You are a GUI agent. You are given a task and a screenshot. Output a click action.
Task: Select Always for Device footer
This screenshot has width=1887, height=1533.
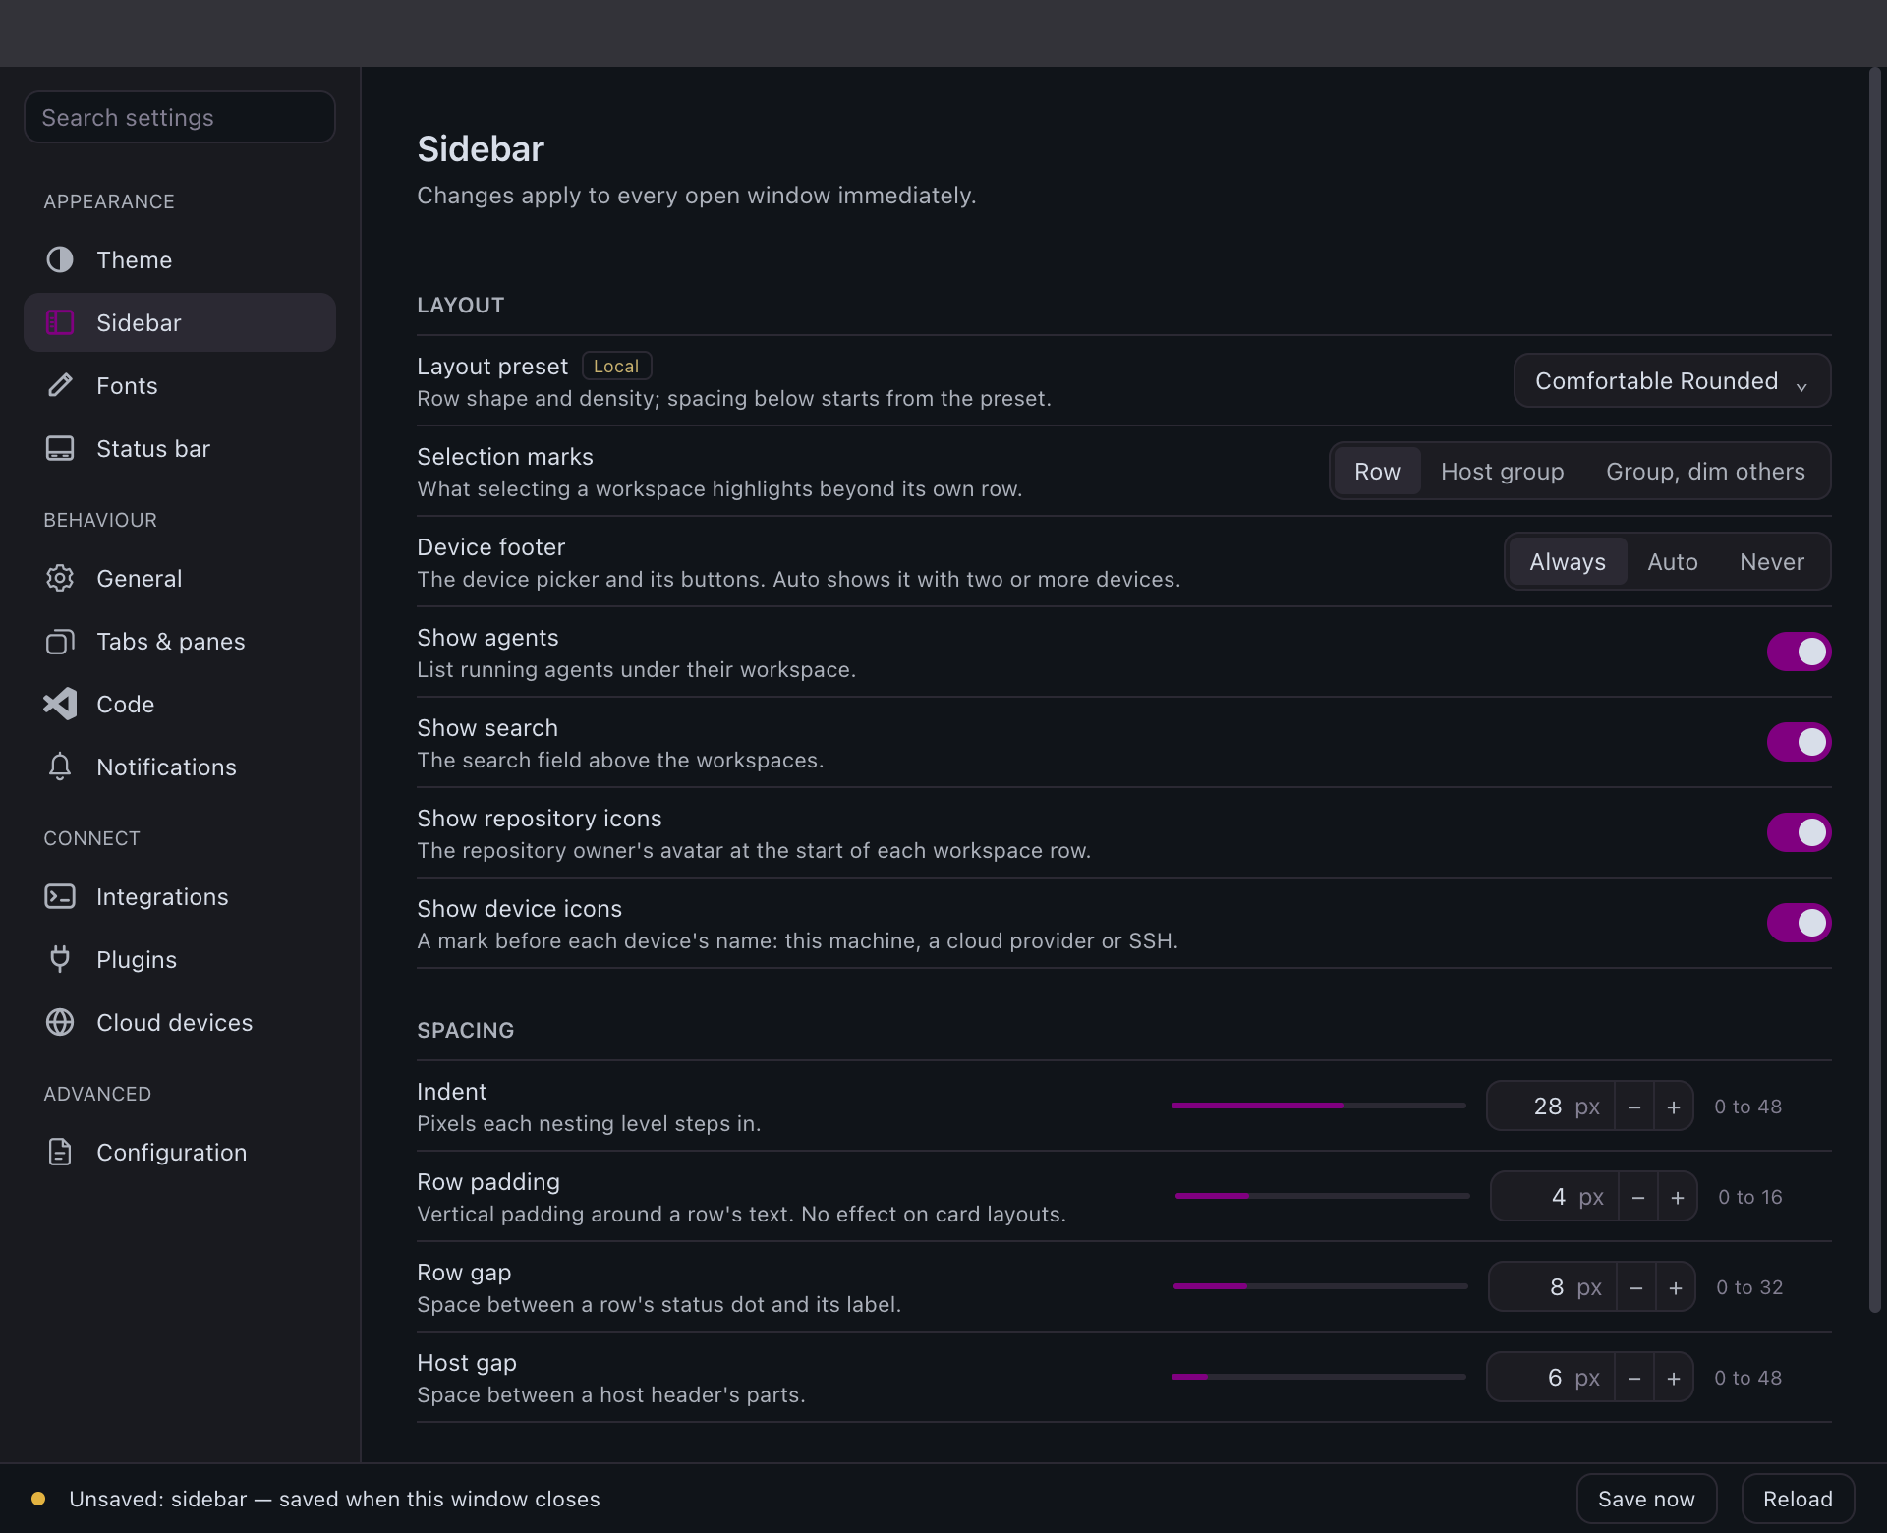[x=1568, y=562]
